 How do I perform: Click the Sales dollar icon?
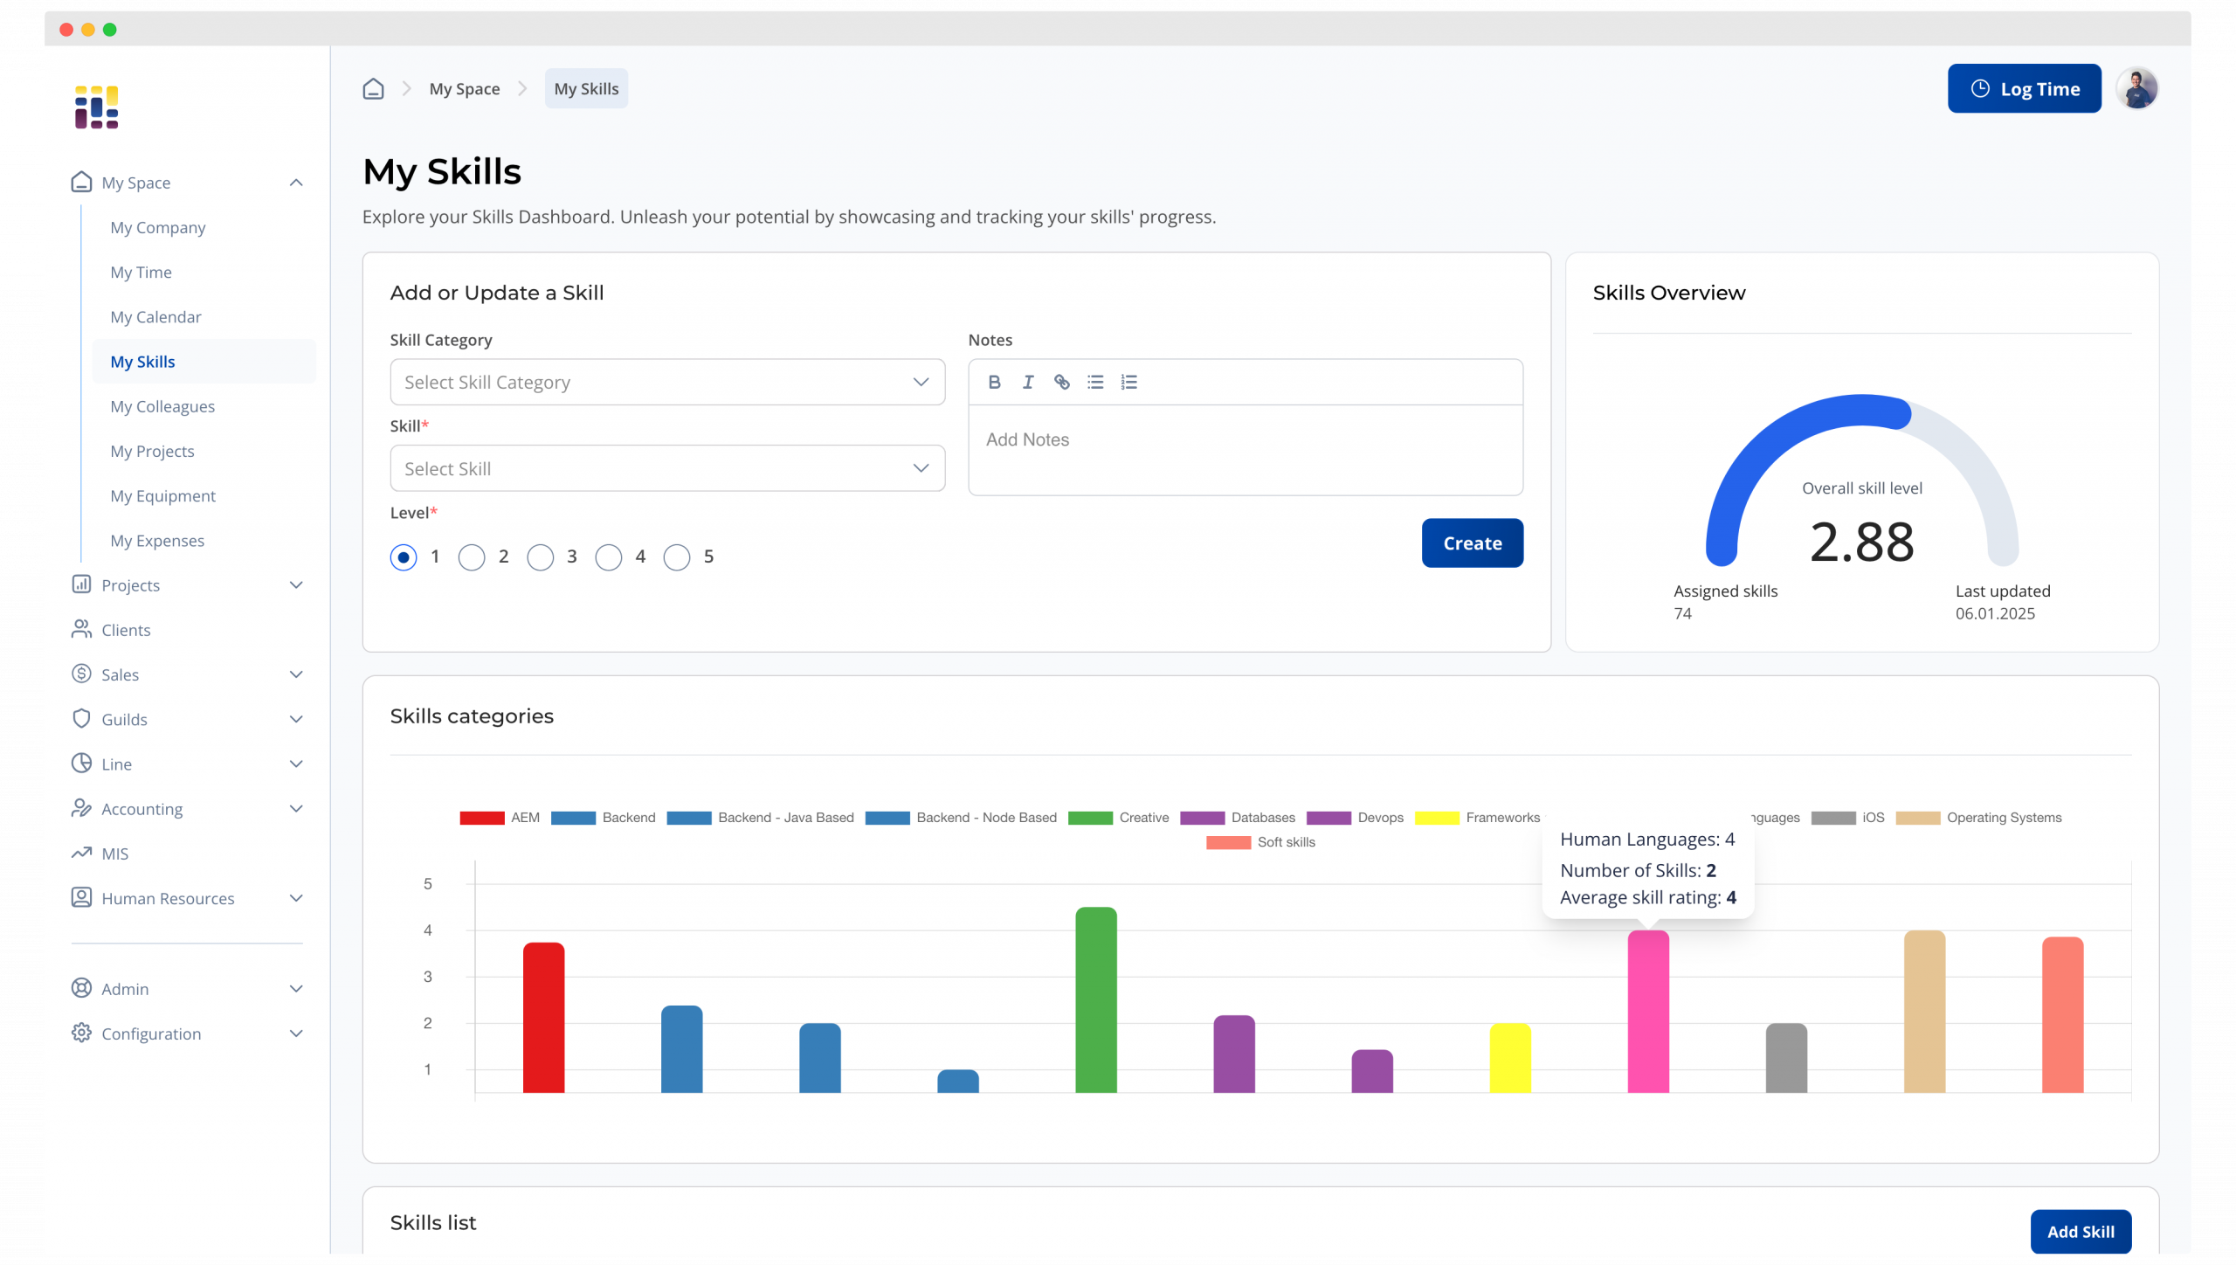pos(81,674)
